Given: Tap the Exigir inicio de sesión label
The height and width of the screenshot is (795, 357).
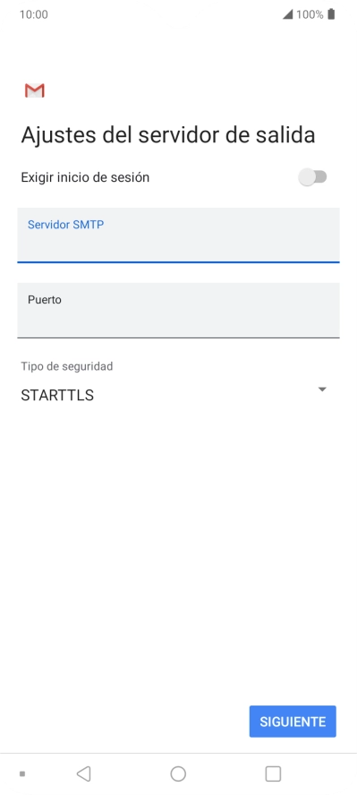Looking at the screenshot, I should pyautogui.click(x=85, y=177).
